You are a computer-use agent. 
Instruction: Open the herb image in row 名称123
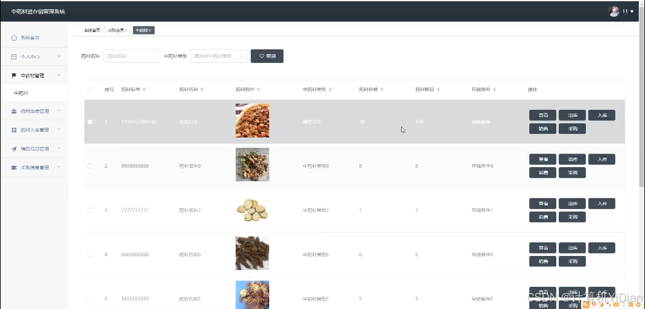coord(252,121)
